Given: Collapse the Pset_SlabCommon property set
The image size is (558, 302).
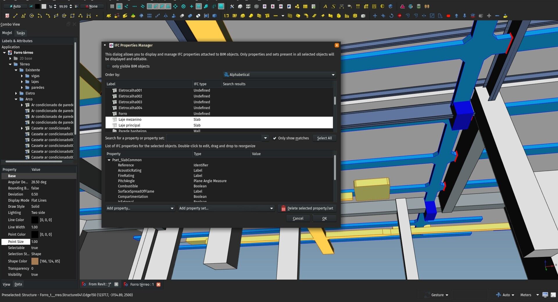Looking at the screenshot, I should (x=109, y=160).
